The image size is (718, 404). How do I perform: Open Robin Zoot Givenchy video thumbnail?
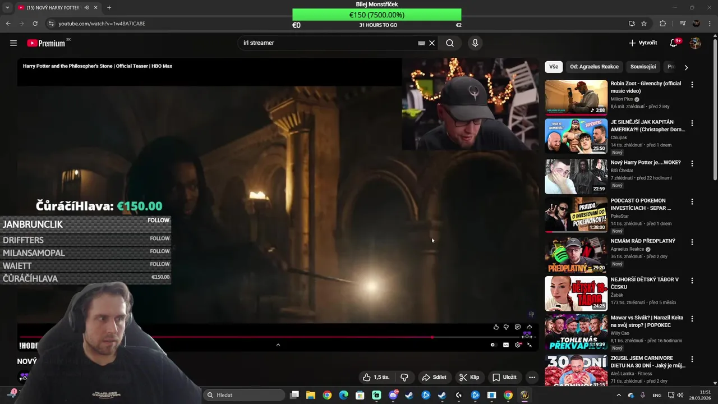576,98
